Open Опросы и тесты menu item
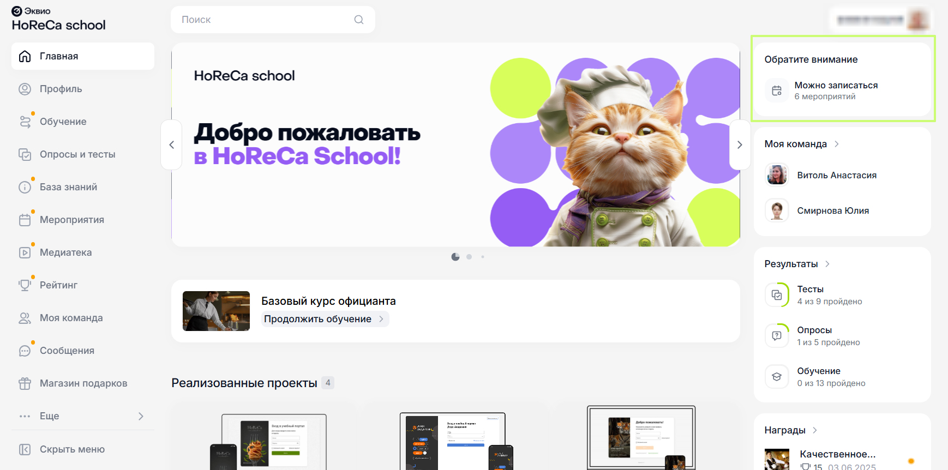The width and height of the screenshot is (948, 470). coord(83,154)
